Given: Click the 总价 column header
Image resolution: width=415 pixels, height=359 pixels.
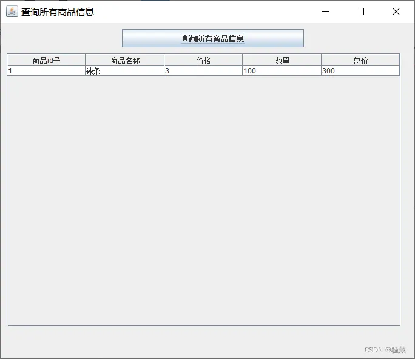Looking at the screenshot, I should pos(360,60).
